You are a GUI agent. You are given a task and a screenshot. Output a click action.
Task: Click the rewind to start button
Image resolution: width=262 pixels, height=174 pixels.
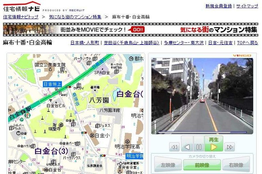174,147
